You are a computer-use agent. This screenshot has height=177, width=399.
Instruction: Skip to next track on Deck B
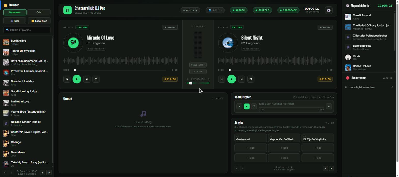coord(241,79)
